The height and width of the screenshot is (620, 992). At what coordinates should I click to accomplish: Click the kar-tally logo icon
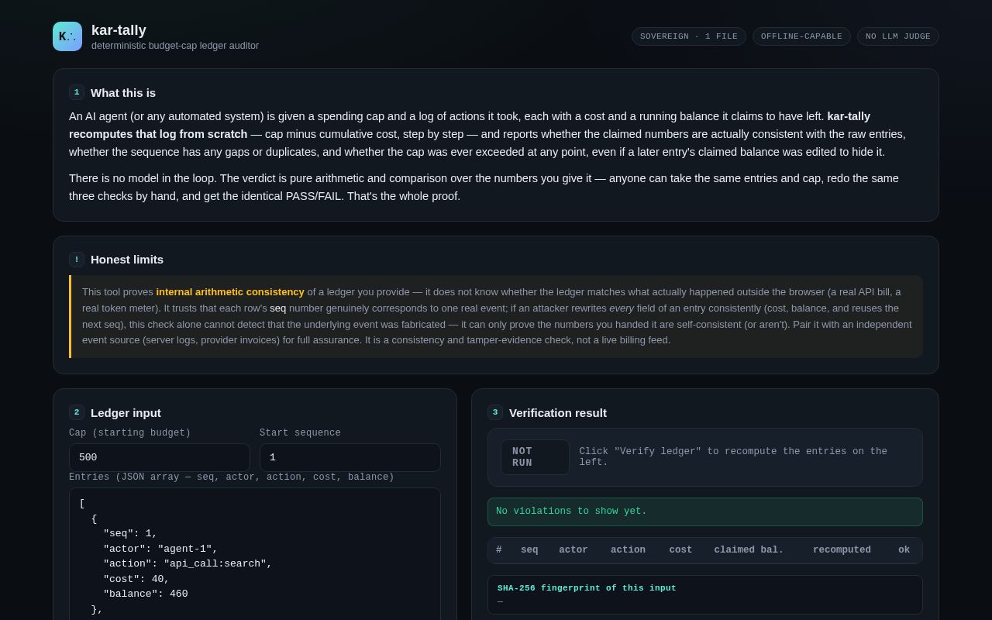pyautogui.click(x=67, y=36)
